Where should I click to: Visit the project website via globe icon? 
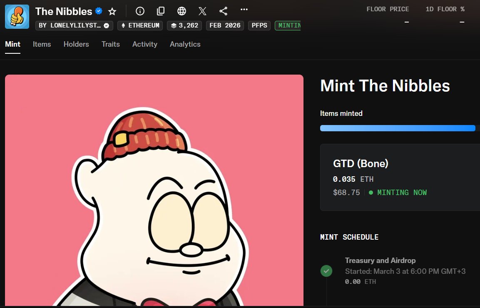click(182, 11)
